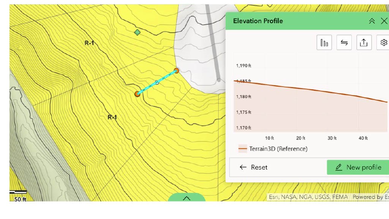Click the flip profile direction icon
Viewport: 389px width, 219px height.
344,43
